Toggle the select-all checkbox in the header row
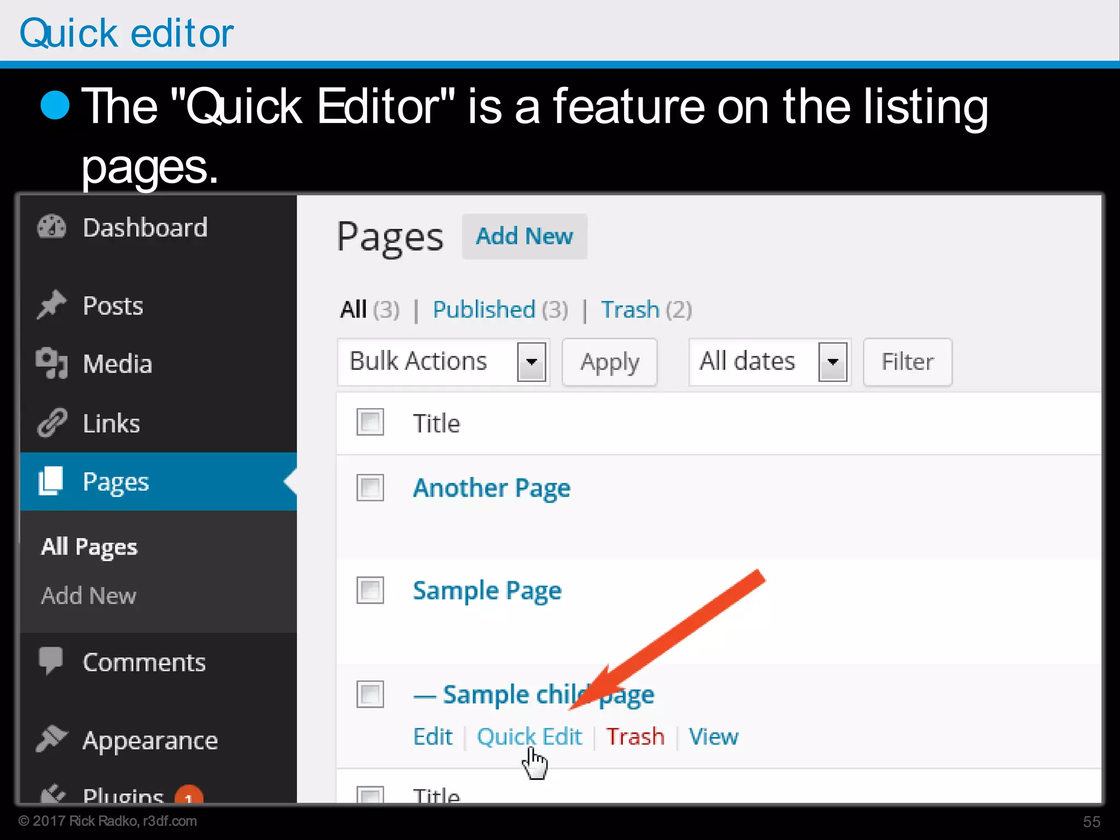 tap(370, 422)
